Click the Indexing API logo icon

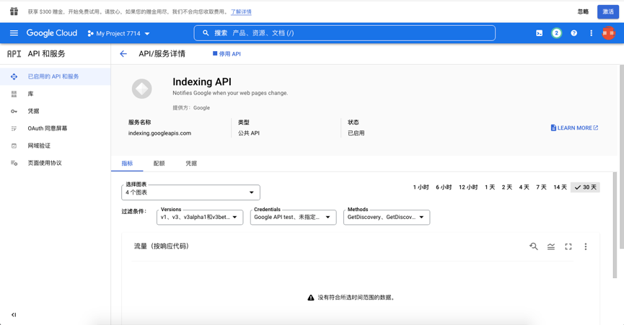141,89
